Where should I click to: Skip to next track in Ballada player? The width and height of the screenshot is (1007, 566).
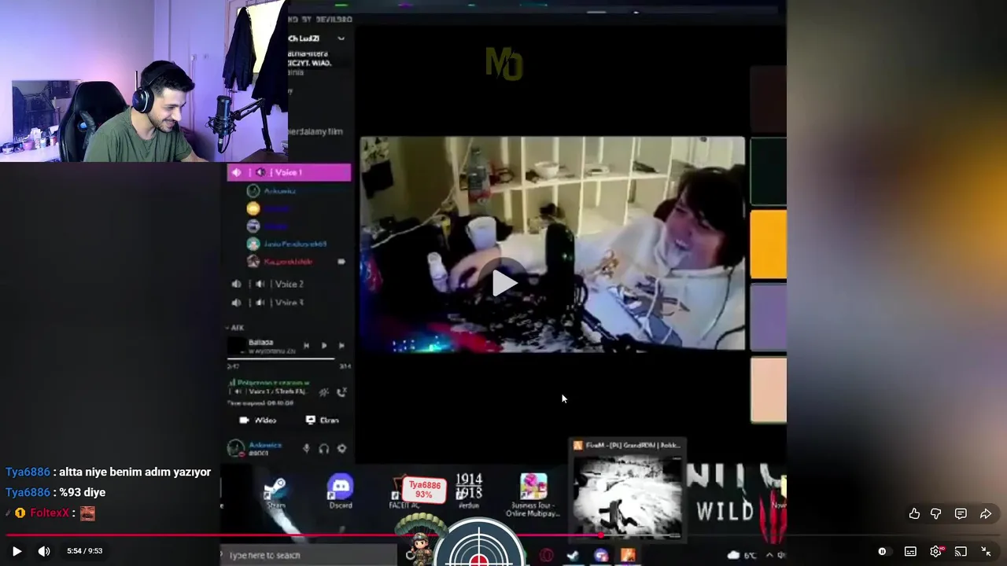coord(341,345)
